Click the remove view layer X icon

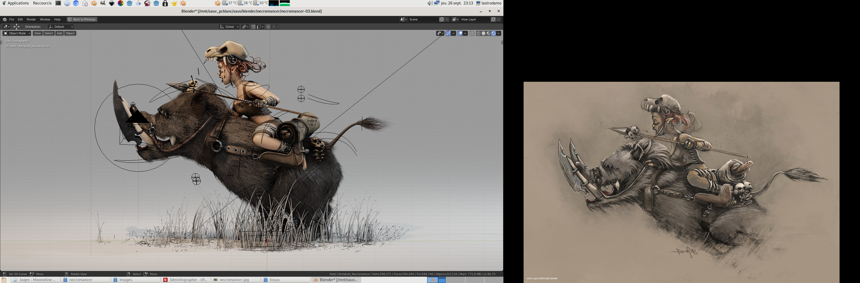point(499,19)
